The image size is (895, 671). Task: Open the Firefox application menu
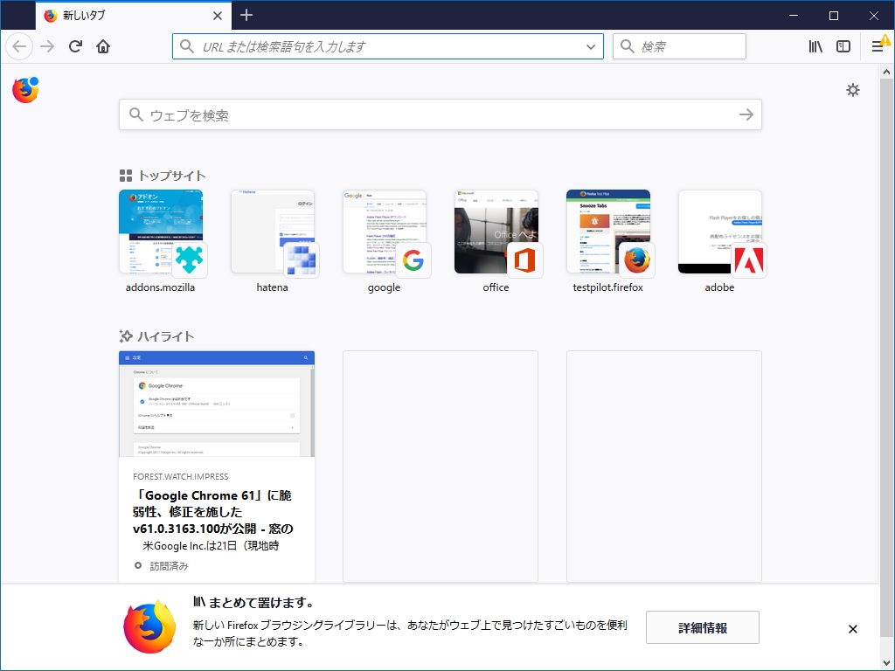click(877, 46)
